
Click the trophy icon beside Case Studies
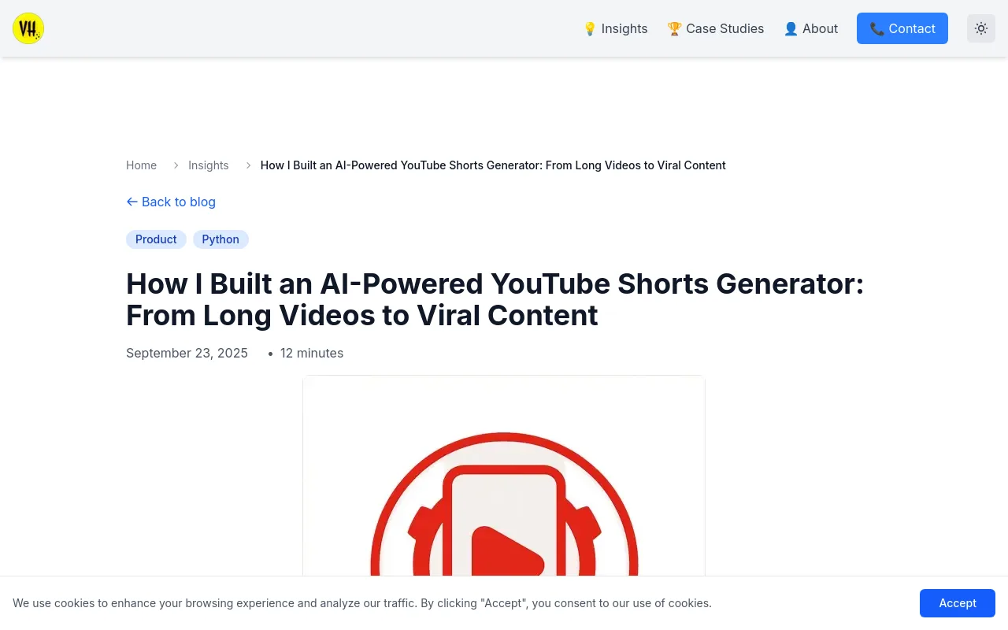[x=674, y=29]
